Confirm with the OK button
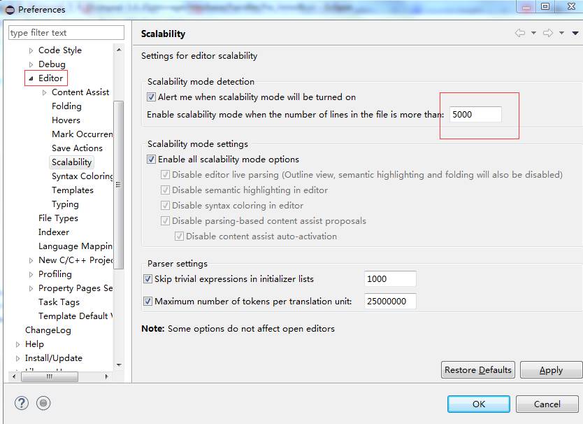Screen dimensions: 583x424 click(x=479, y=404)
